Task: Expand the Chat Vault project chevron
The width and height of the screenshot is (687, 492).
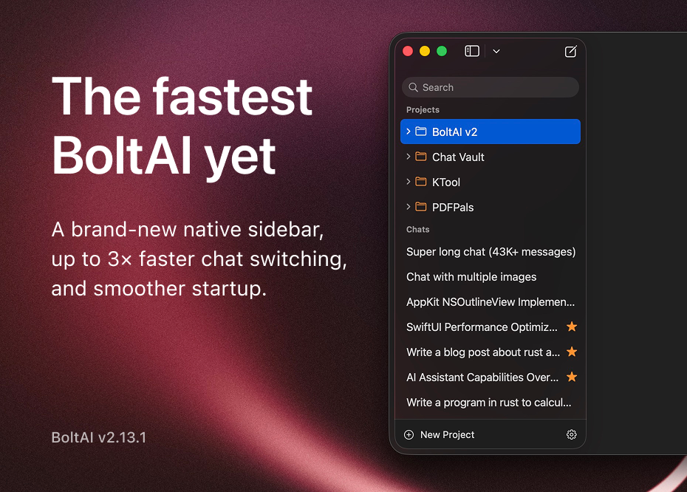Action: tap(409, 157)
